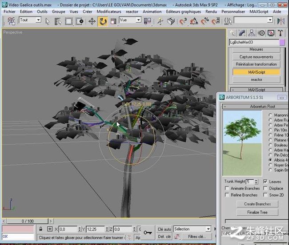Viewport: 289px width, 245px height.
Task: Enable Animate Branches checkbox
Action: point(227,188)
